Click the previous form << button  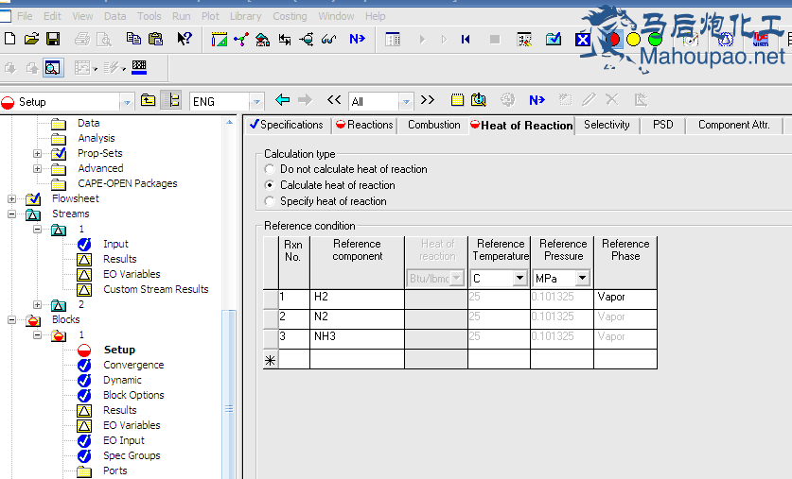[x=334, y=100]
